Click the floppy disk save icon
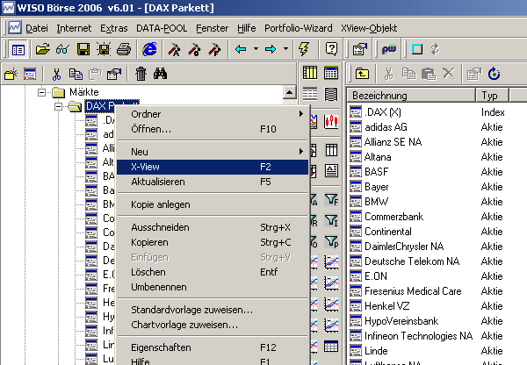 (x=83, y=49)
